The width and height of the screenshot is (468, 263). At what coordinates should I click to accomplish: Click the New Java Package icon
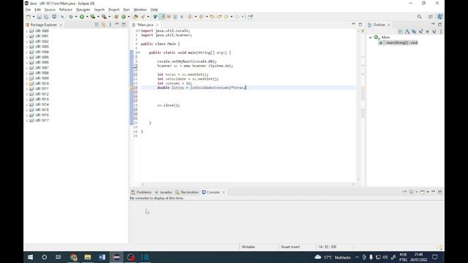116,17
